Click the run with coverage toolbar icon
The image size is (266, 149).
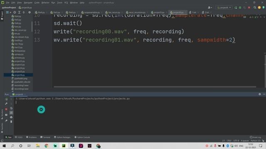[x=244, y=7]
